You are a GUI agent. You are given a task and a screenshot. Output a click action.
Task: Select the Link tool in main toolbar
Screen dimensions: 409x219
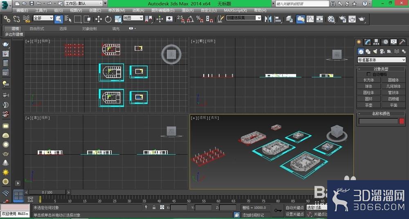click(x=7, y=19)
